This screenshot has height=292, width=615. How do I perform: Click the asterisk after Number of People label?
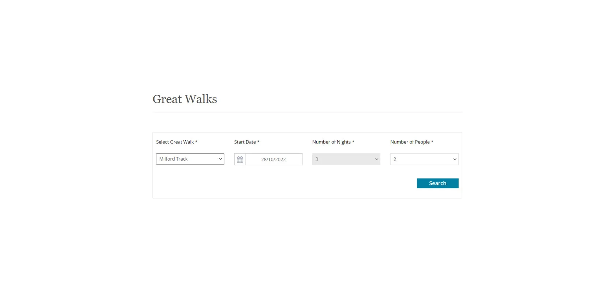(432, 142)
